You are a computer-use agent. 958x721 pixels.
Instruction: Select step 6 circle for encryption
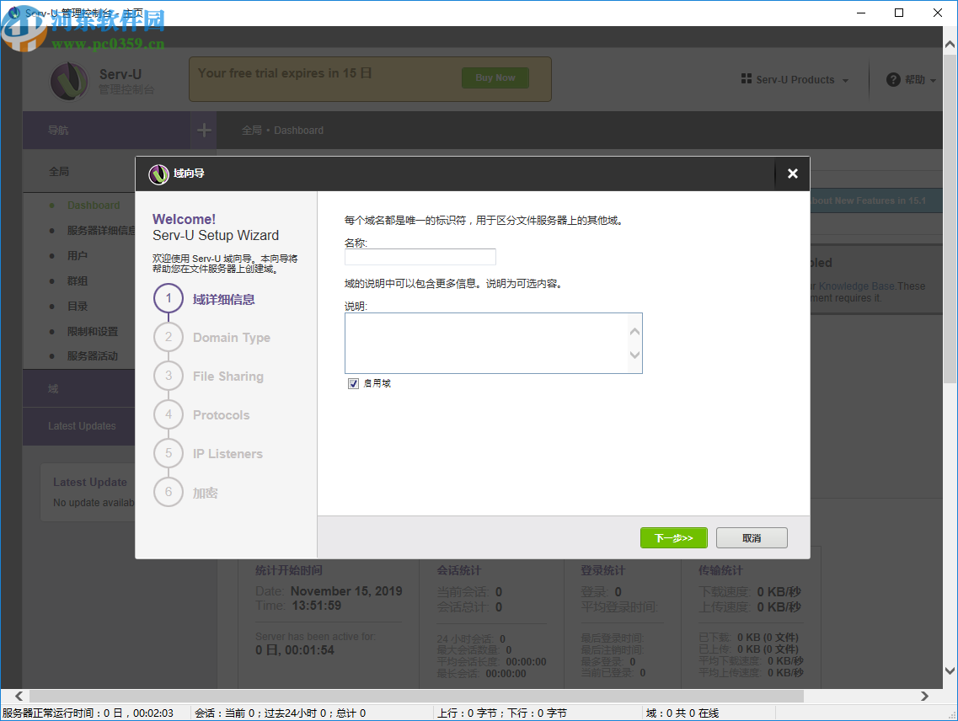coord(169,492)
